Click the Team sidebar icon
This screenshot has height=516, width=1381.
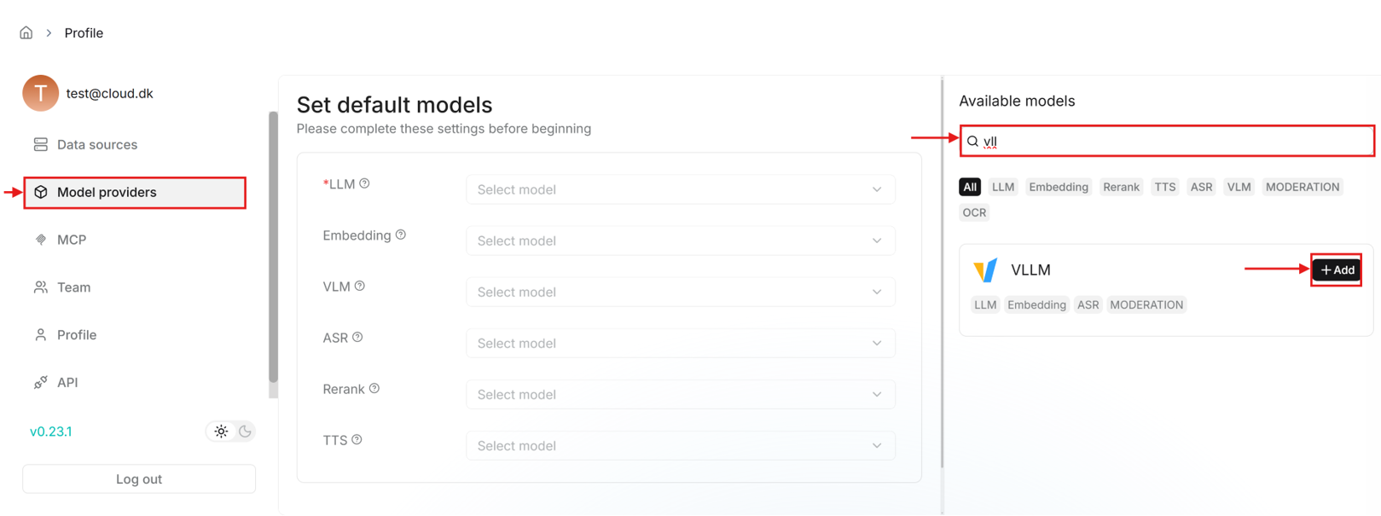(41, 287)
